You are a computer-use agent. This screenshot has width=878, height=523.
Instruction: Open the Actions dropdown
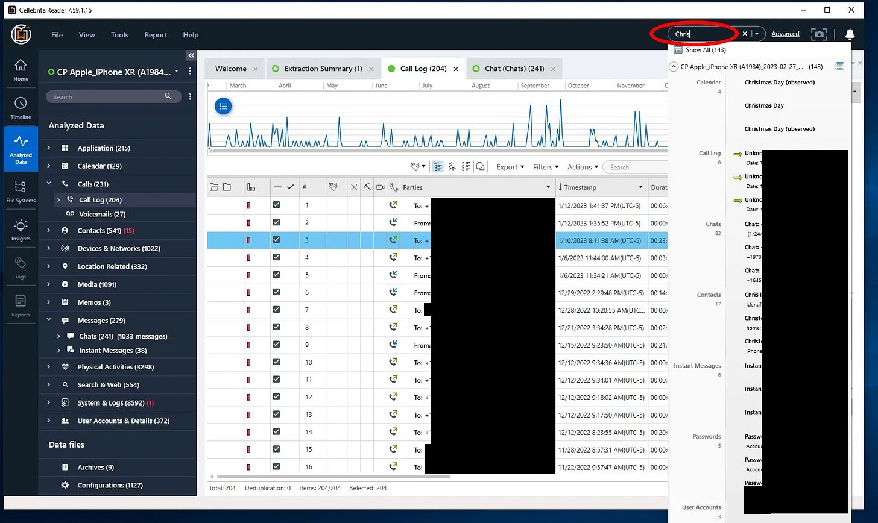(583, 167)
